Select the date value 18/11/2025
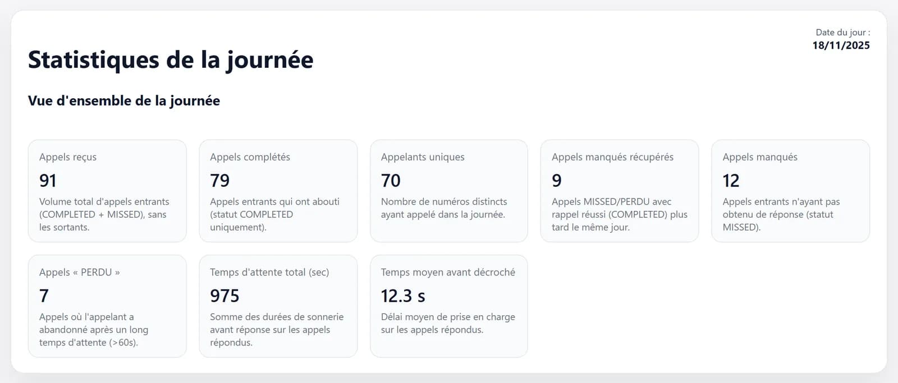 click(841, 45)
